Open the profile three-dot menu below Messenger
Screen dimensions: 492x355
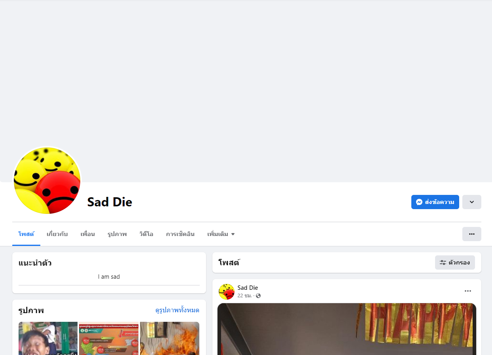[472, 234]
